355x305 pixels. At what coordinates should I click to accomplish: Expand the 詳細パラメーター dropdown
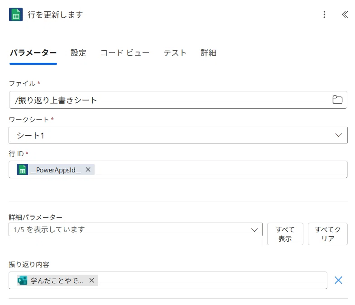[136, 230]
